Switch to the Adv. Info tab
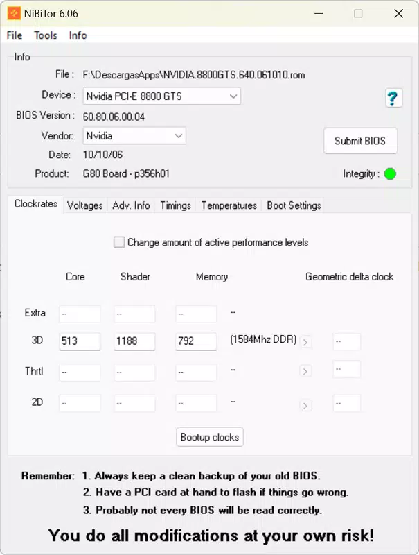This screenshot has height=555, width=419. point(131,205)
